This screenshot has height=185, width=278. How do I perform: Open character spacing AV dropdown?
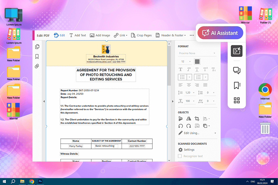(211, 101)
